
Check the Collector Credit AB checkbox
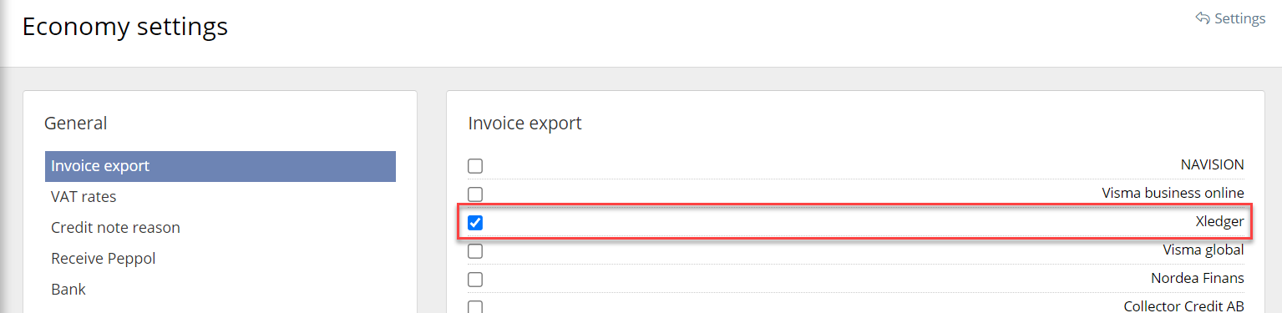tap(475, 306)
